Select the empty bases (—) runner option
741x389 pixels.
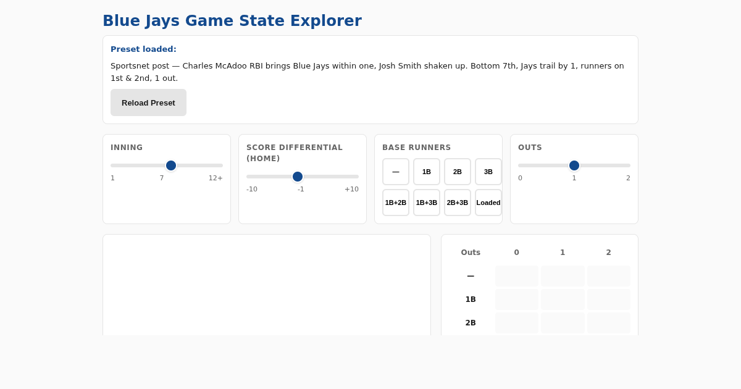pos(396,172)
